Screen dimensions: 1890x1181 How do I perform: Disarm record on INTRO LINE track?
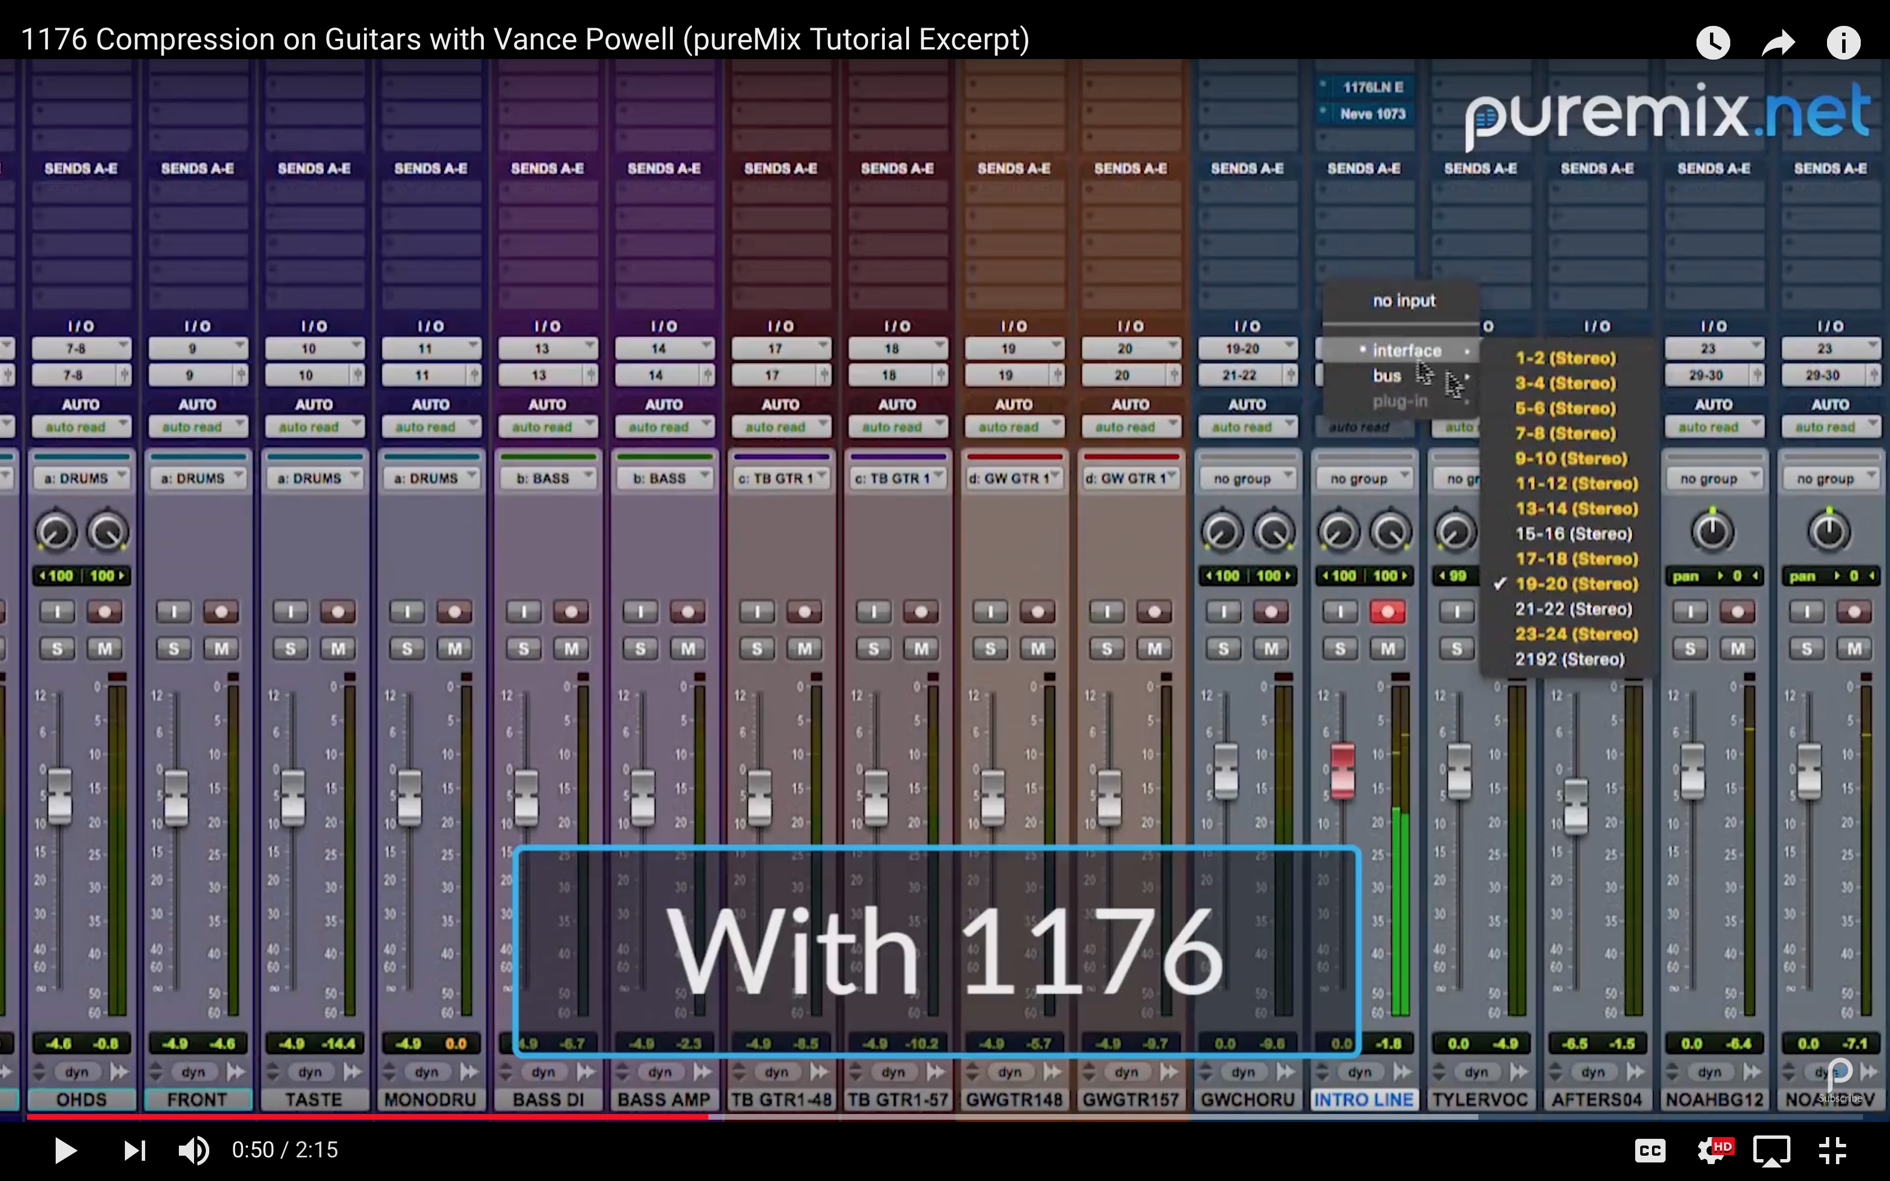click(1388, 612)
